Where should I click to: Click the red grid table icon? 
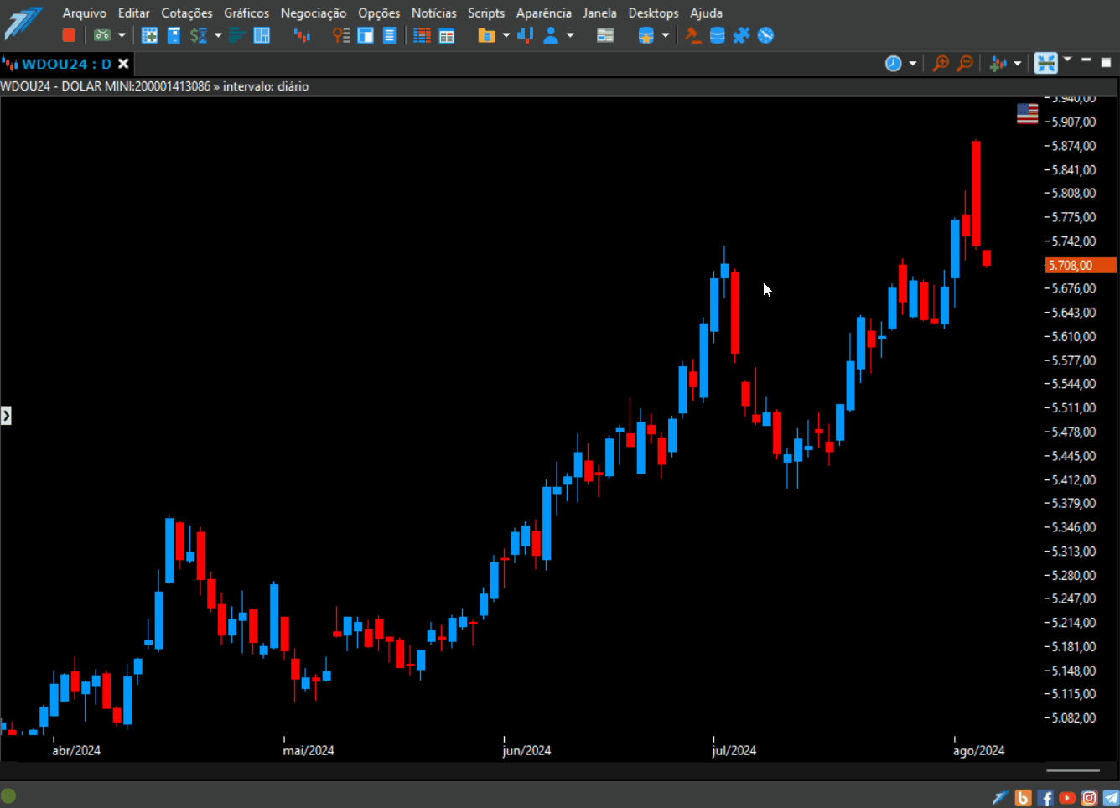pos(423,35)
